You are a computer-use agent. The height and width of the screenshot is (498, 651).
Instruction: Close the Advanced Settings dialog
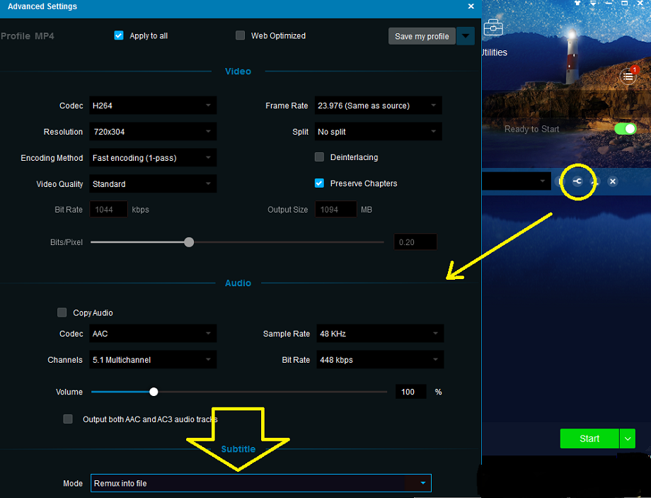click(x=471, y=6)
